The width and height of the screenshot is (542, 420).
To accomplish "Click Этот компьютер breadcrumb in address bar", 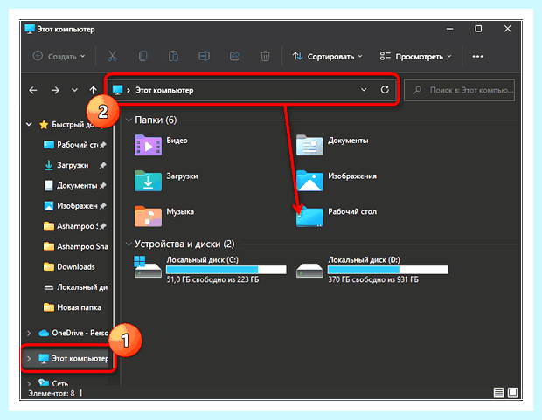I will (164, 90).
